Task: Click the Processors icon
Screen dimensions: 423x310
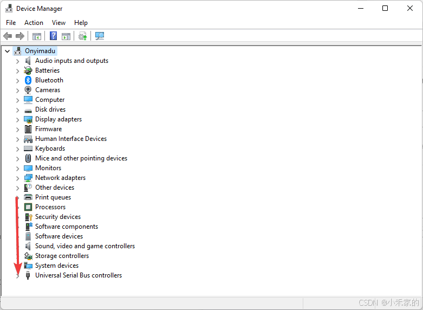Action: click(28, 207)
